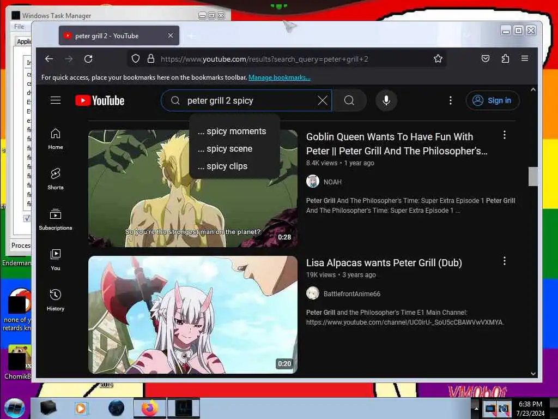Play Goblin Queen video thumbnail
The image size is (558, 419).
[193, 188]
